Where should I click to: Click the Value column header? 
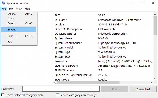(x=125, y=15)
